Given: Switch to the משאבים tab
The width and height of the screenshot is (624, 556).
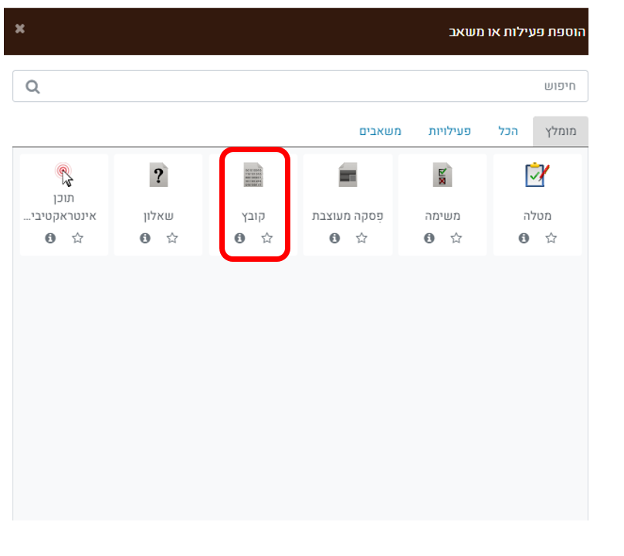Looking at the screenshot, I should (380, 131).
